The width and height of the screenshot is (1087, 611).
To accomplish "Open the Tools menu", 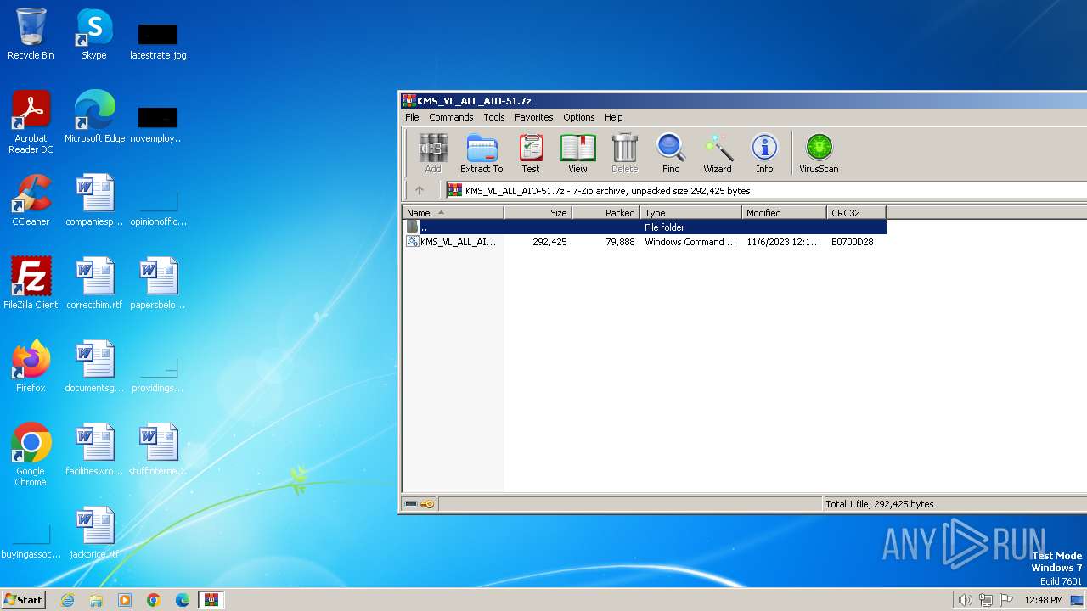I will point(494,117).
